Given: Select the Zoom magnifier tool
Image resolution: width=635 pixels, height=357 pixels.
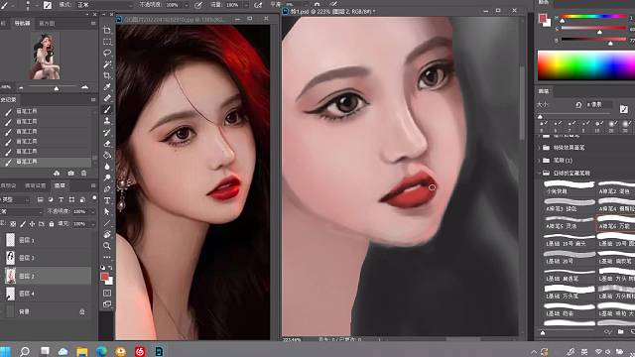Looking at the screenshot, I should (107, 246).
